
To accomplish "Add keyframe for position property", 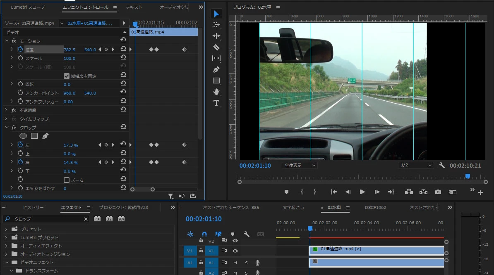I will [x=106, y=50].
